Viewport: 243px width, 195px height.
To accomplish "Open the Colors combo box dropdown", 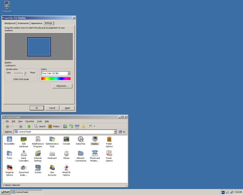I will click(69, 73).
